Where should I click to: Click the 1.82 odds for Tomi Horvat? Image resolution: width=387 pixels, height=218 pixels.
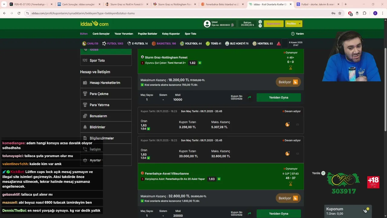192,63
